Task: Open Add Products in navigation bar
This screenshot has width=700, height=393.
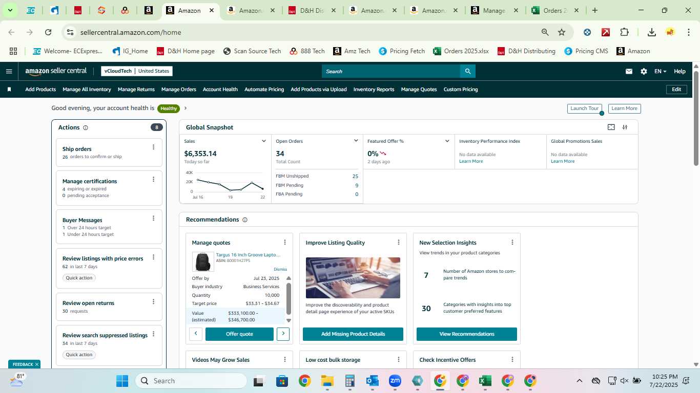Action: 40,90
